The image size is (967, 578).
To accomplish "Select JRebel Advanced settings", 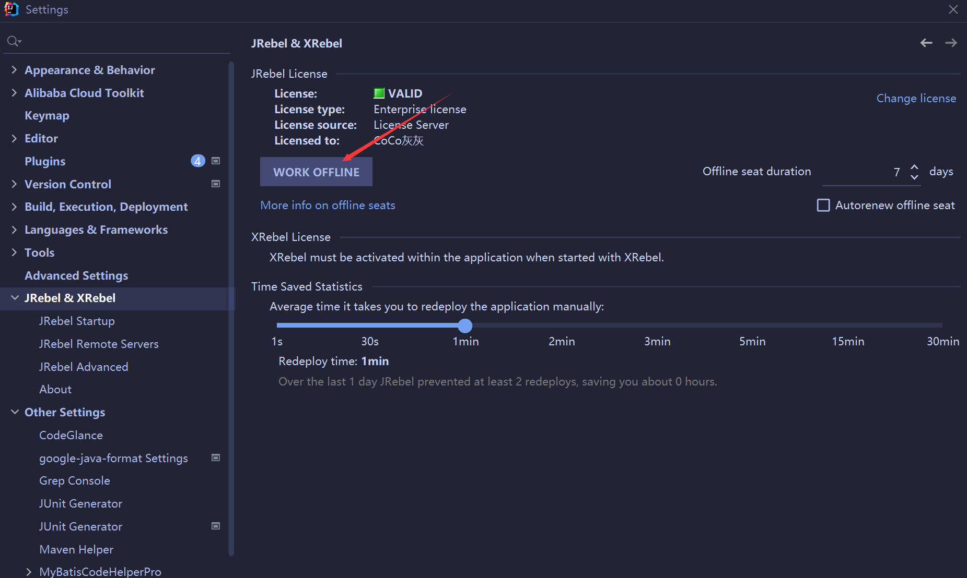I will tap(84, 367).
